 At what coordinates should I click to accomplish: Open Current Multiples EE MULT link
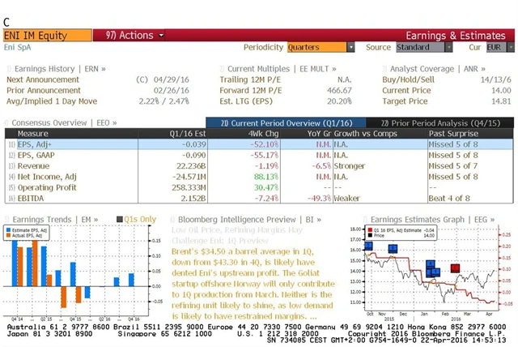(x=275, y=69)
